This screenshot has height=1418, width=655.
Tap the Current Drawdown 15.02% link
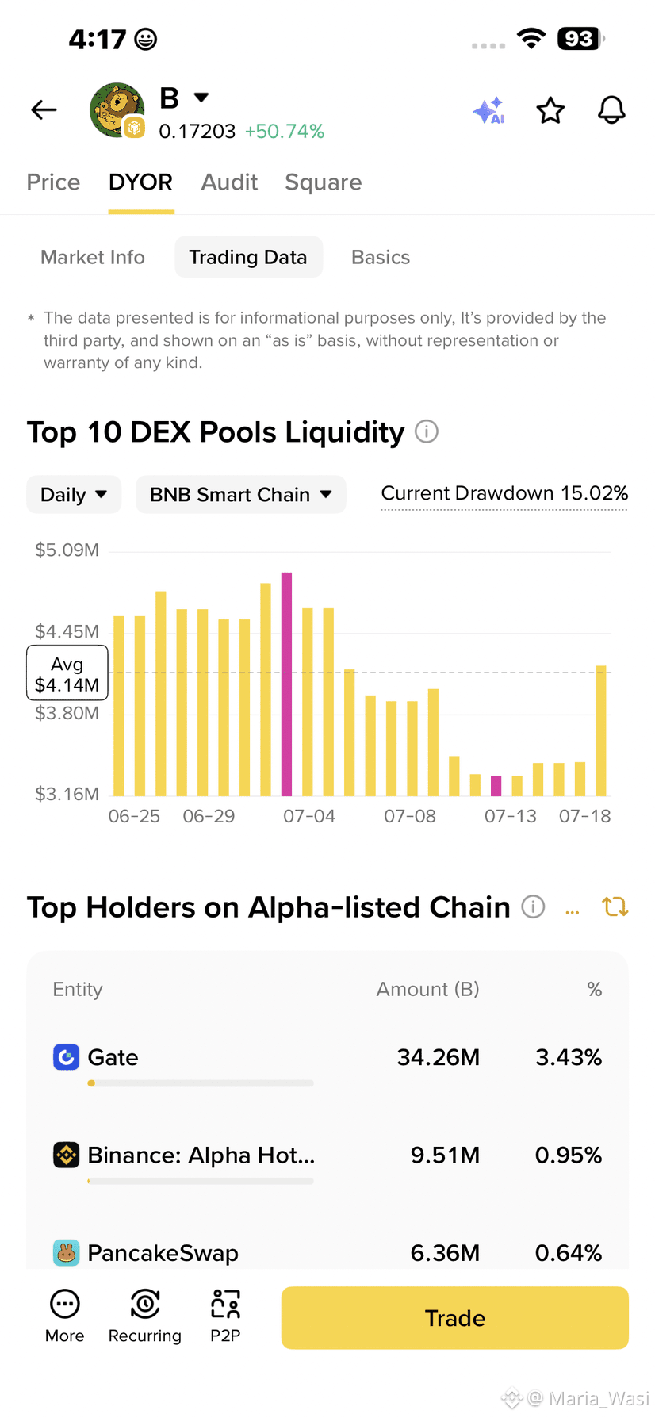(504, 494)
